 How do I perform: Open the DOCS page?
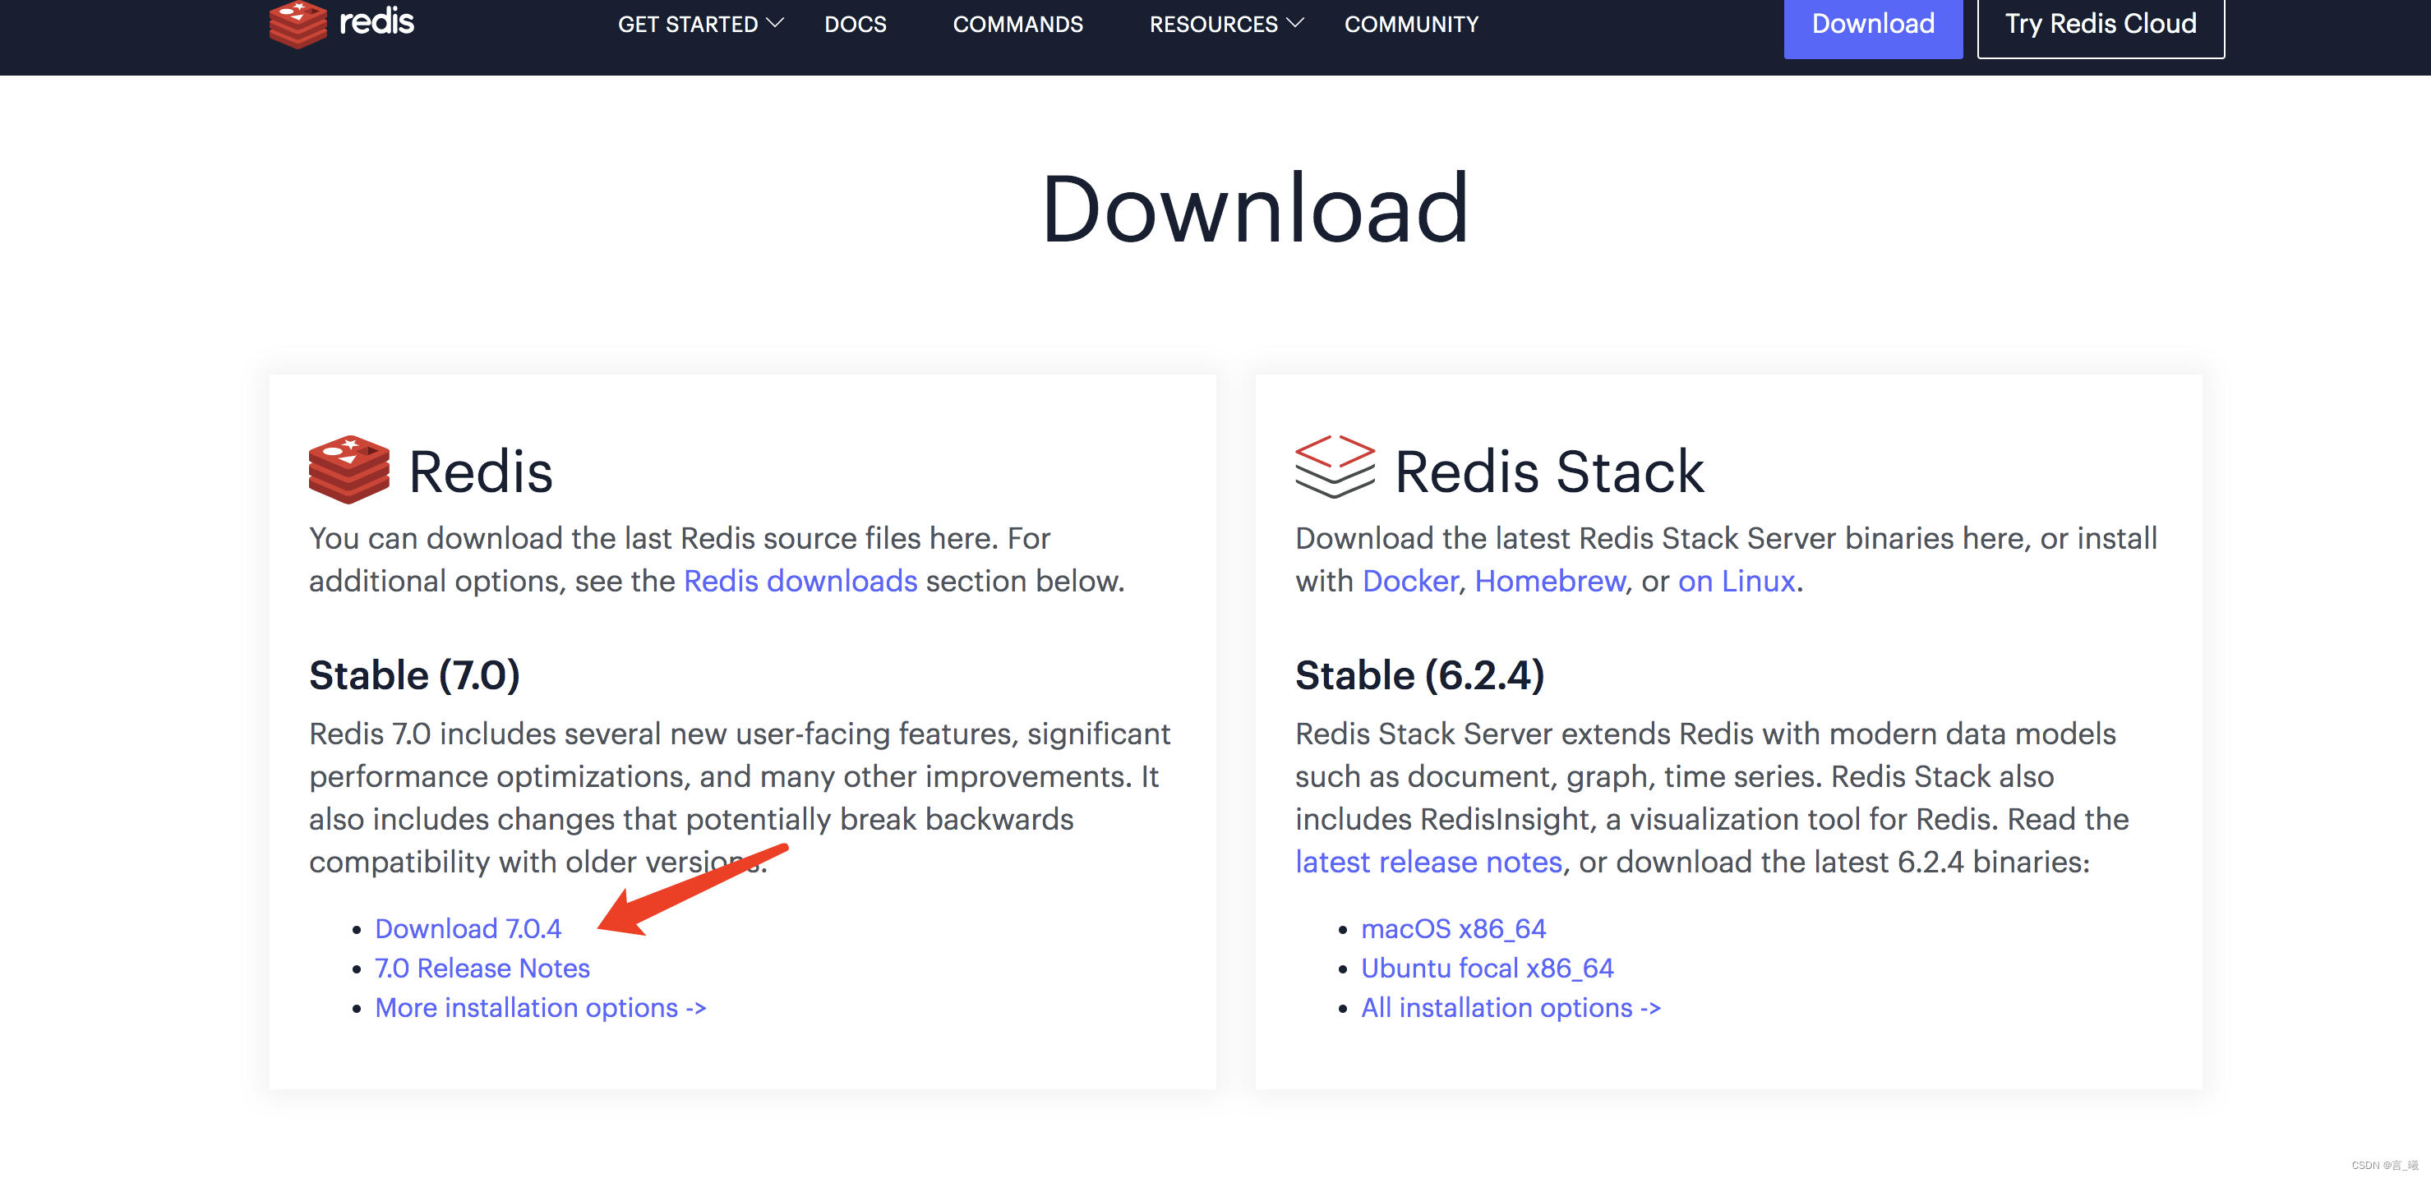click(x=855, y=24)
